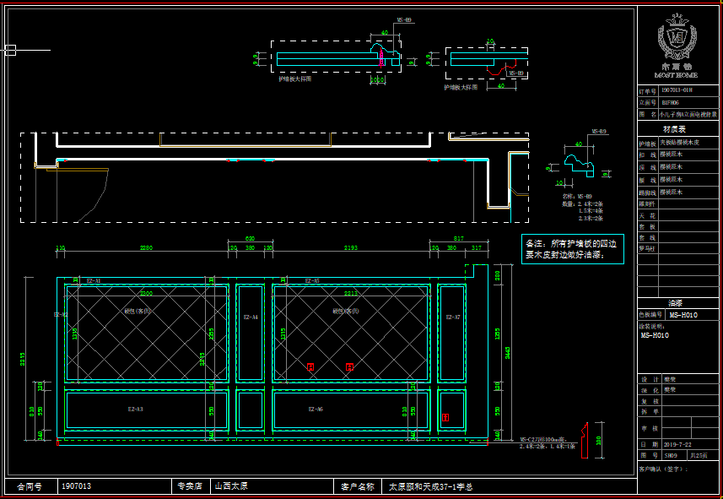Select the left red marker in the right diamond panel
Screen dimensions: 723x499
pyautogui.click(x=310, y=366)
